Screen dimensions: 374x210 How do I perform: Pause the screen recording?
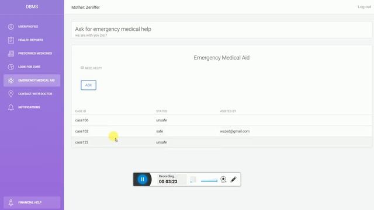143,179
